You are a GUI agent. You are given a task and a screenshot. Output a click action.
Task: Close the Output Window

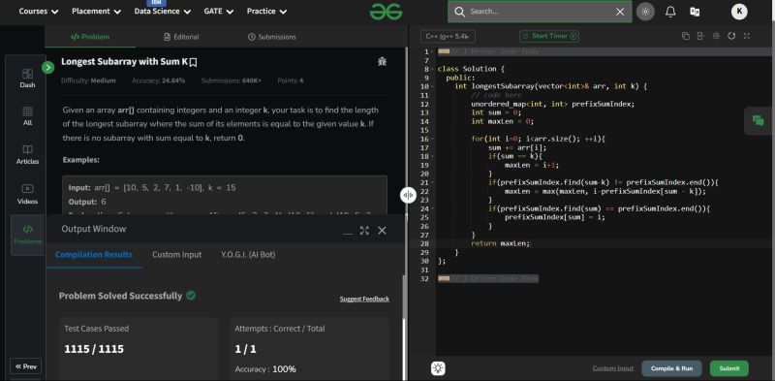point(382,230)
